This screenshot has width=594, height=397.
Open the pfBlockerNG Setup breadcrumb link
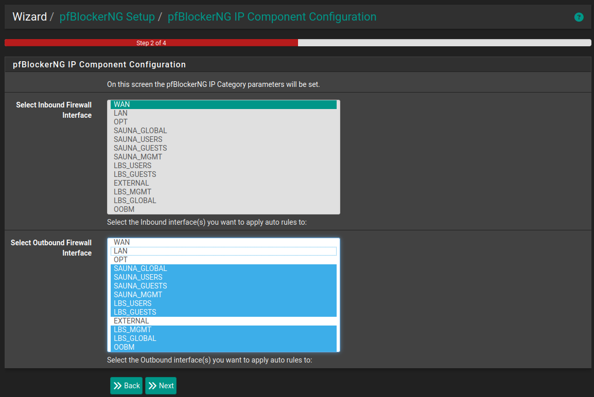pos(107,16)
